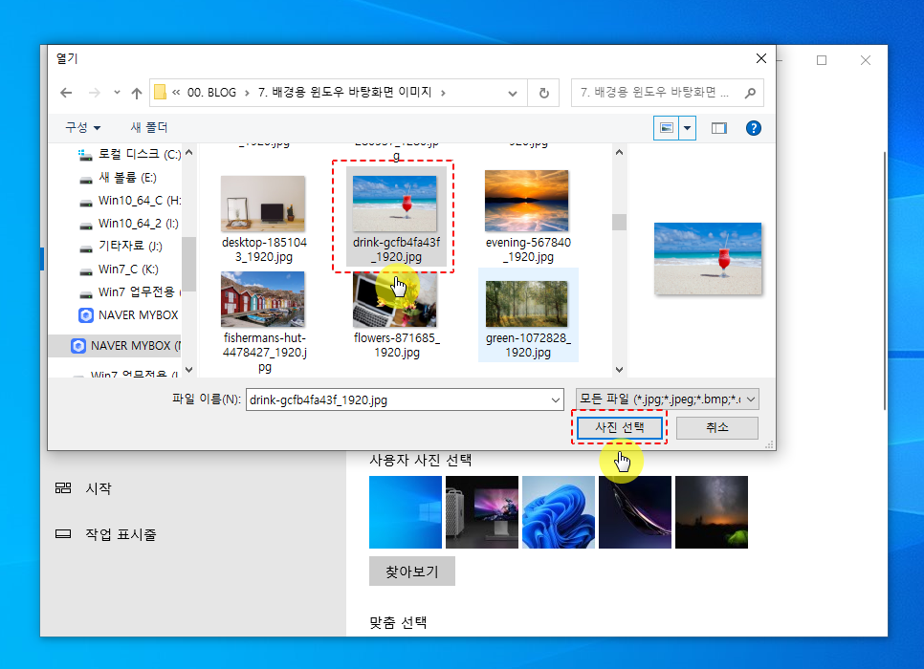Viewport: 924px width, 669px height.
Task: Change the view with the view icon
Action: pyautogui.click(x=667, y=128)
